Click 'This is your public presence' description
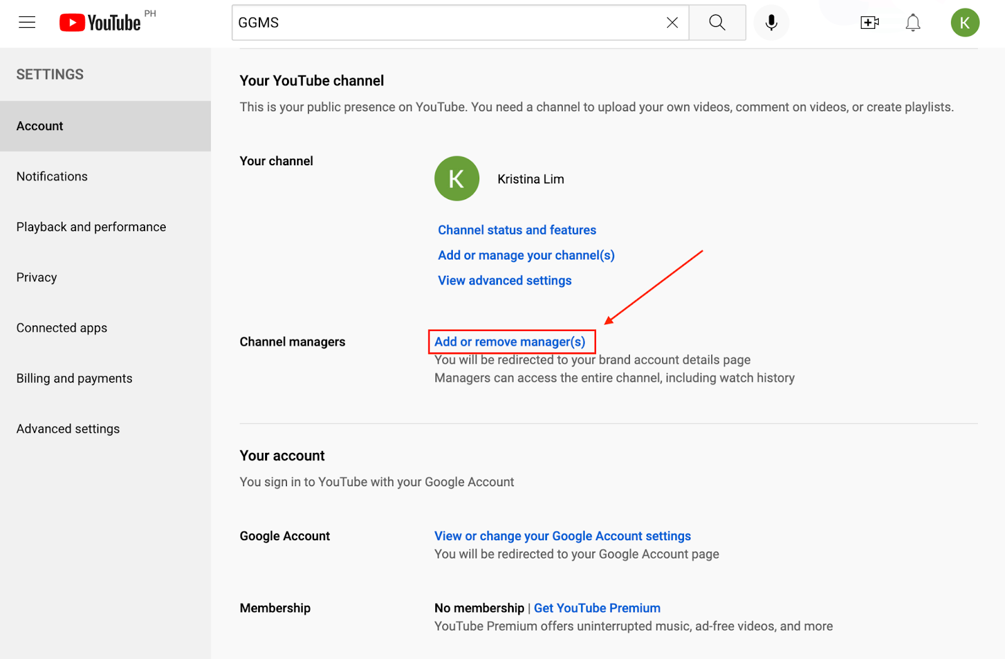This screenshot has height=659, width=1005. pos(597,107)
